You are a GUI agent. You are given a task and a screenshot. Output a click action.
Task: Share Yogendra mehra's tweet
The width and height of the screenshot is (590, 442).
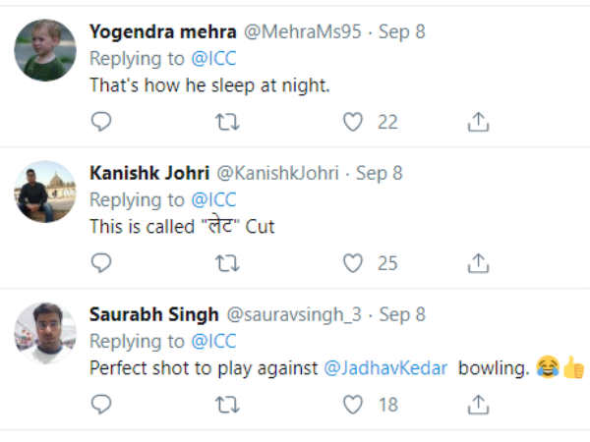pyautogui.click(x=478, y=122)
